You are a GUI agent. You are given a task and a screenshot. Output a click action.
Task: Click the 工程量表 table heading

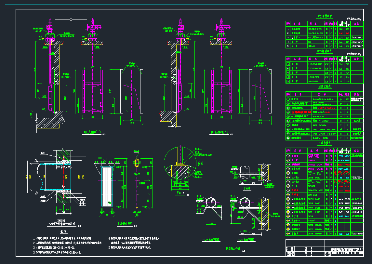pyautogui.click(x=325, y=143)
